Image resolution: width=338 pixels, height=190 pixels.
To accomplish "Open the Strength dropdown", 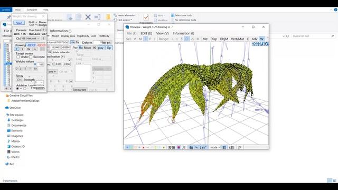I will (x=39, y=82).
